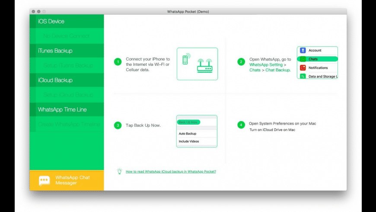The image size is (376, 212).
Task: Open the iCloud Backup section
Action: (67, 80)
